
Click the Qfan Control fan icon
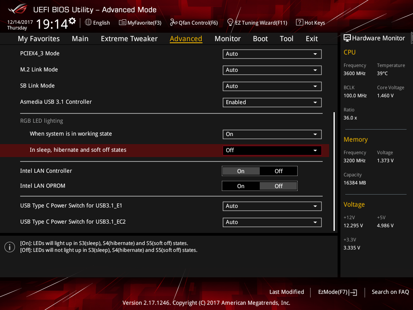[173, 23]
